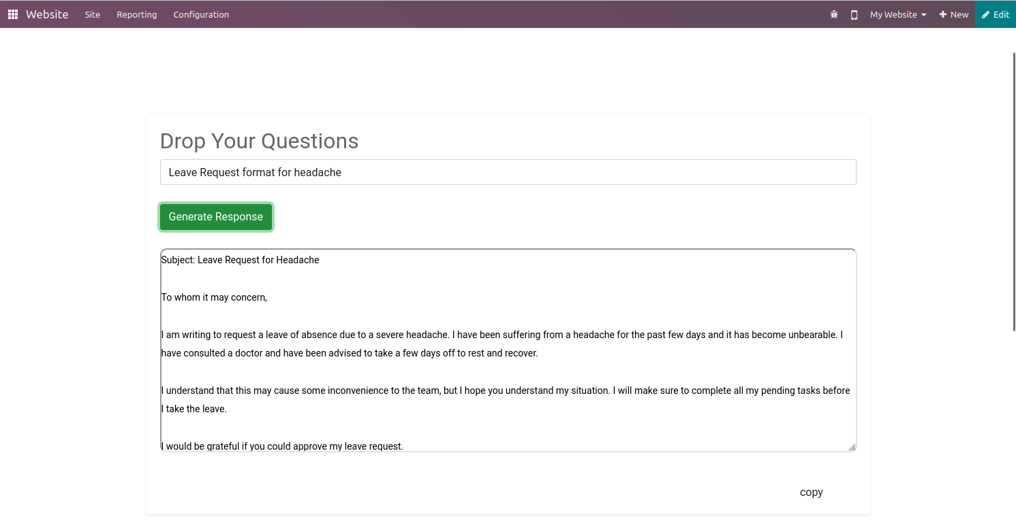Click the textarea resize handle corner

point(852,447)
